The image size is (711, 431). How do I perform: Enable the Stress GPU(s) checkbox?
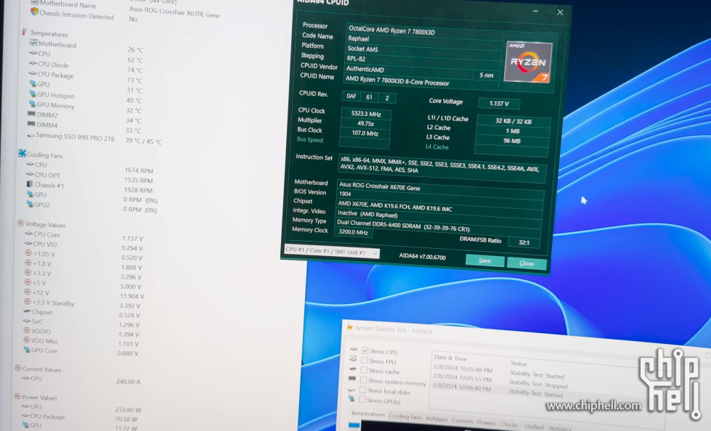click(362, 399)
